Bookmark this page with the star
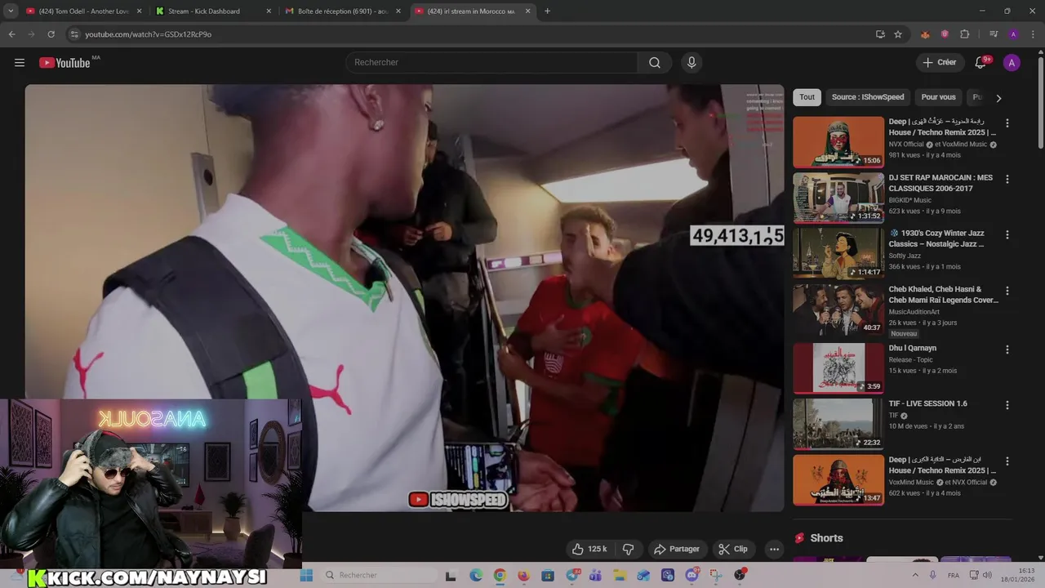The width and height of the screenshot is (1045, 588). tap(898, 34)
